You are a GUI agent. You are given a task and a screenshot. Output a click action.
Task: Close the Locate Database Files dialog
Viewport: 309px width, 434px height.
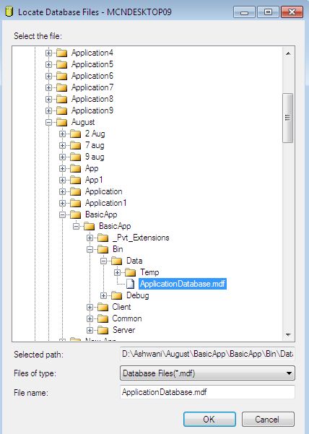(x=292, y=12)
